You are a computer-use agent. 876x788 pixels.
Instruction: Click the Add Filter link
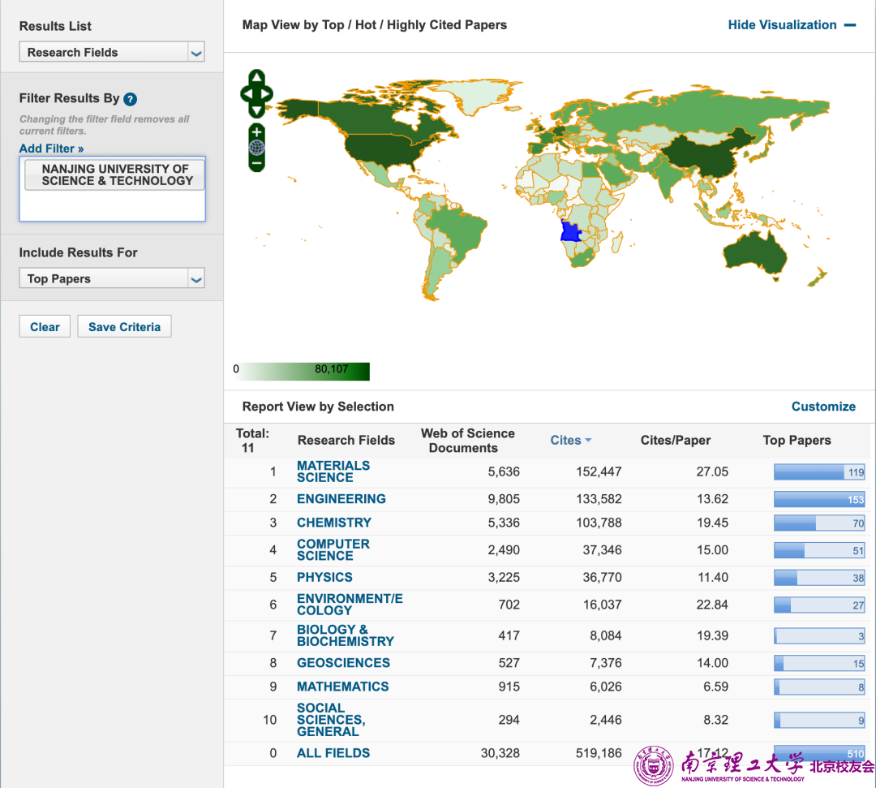click(51, 149)
